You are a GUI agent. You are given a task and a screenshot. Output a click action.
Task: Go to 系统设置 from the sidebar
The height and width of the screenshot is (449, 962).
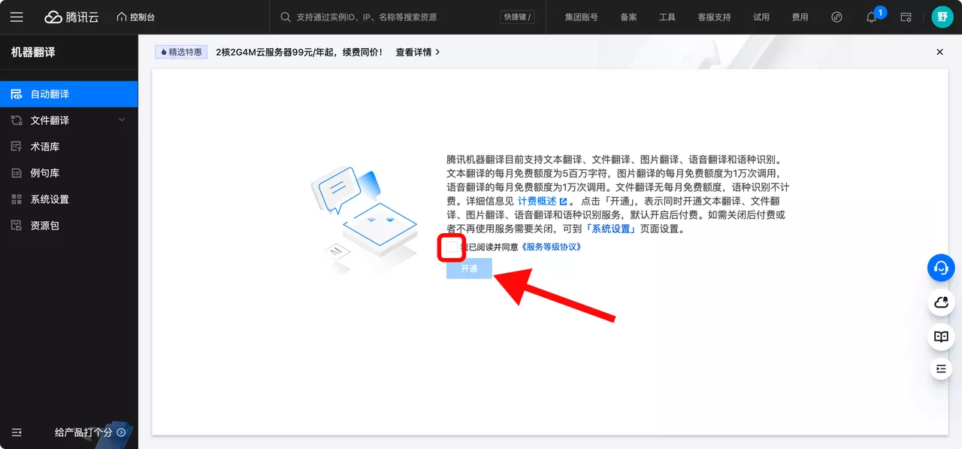click(48, 199)
